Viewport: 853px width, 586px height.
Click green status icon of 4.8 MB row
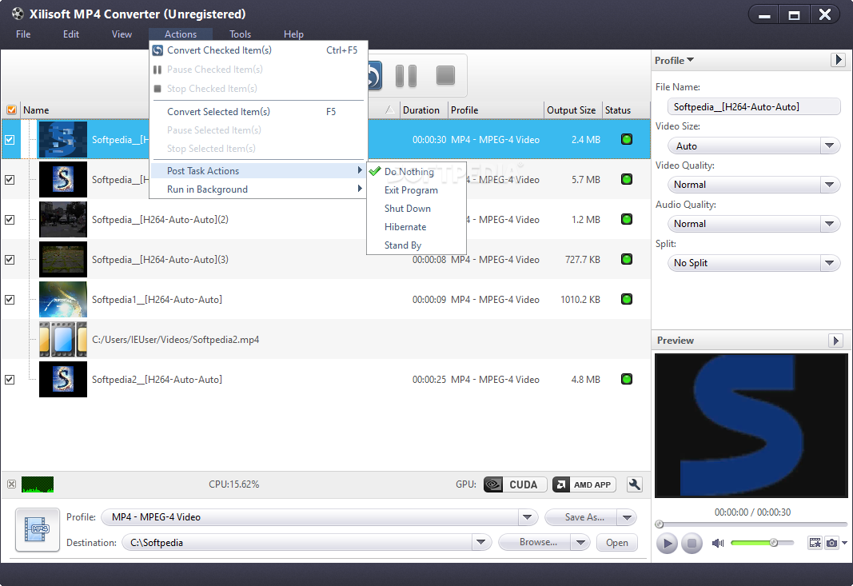627,379
